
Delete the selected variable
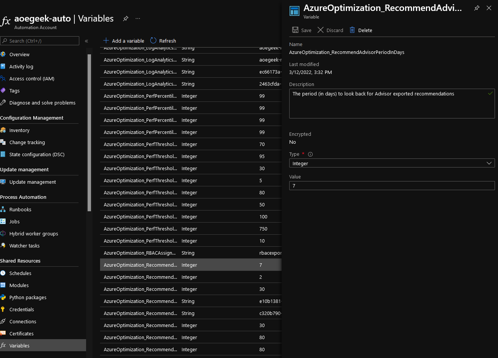point(361,30)
